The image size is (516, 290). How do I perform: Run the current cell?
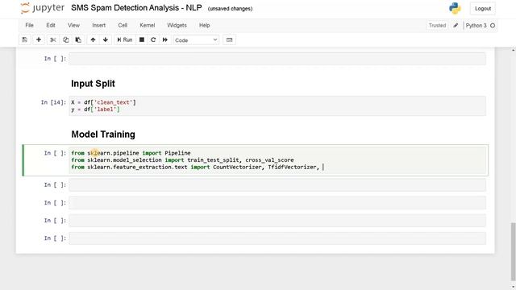click(125, 39)
